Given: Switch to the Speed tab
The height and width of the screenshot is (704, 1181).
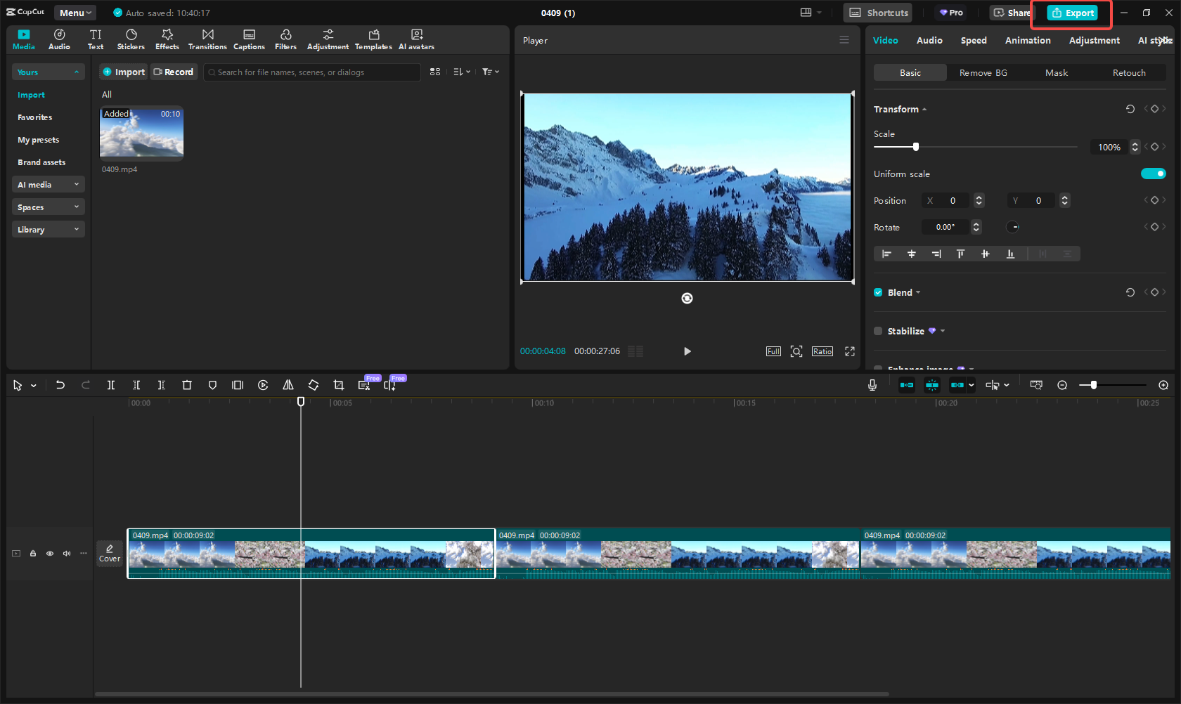Looking at the screenshot, I should tap(974, 41).
